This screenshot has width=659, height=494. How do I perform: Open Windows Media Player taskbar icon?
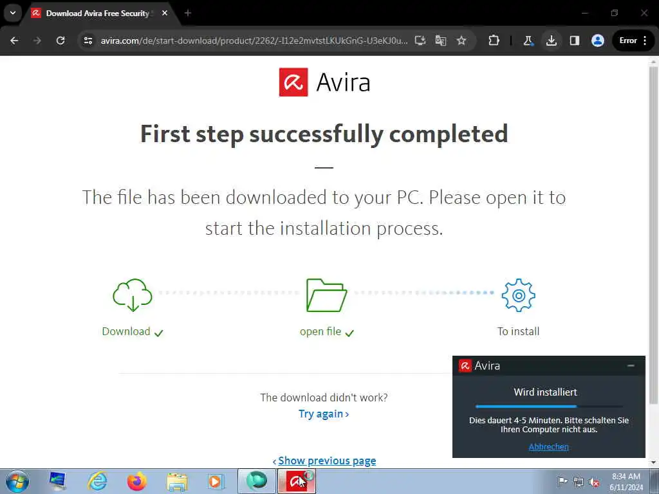tap(216, 481)
